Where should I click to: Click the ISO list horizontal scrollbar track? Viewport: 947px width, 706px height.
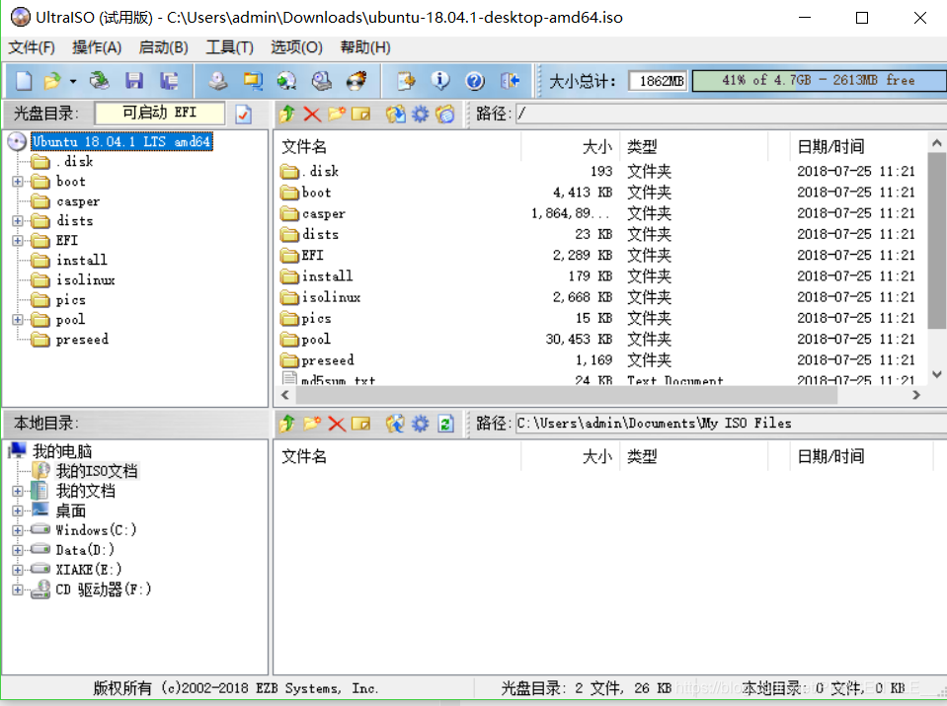[601, 395]
